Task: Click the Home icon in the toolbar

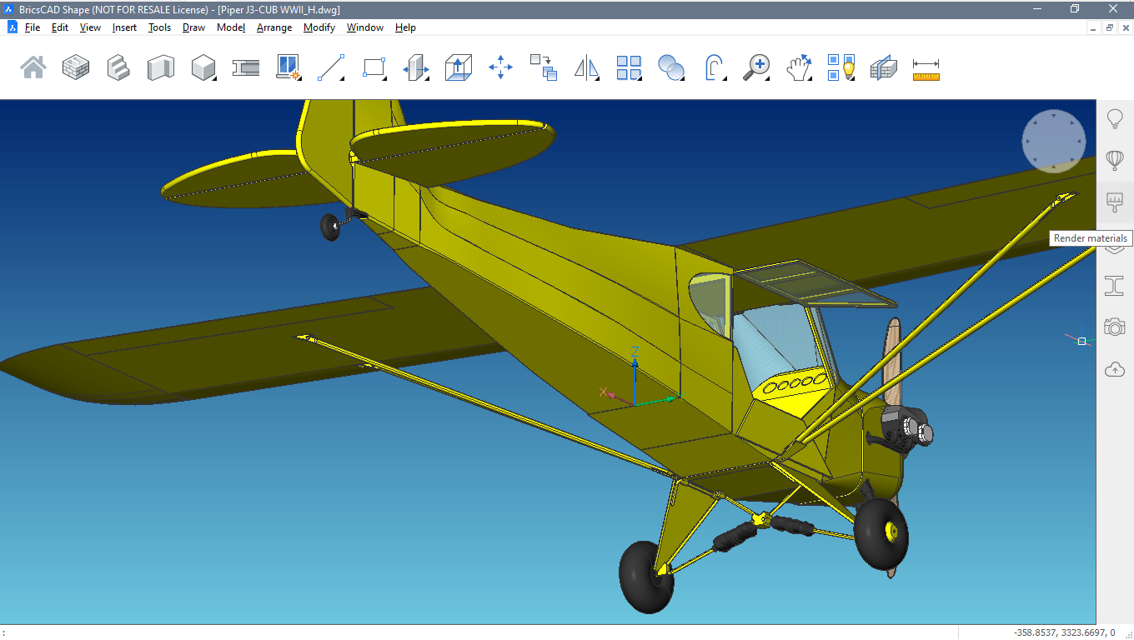Action: pyautogui.click(x=33, y=67)
